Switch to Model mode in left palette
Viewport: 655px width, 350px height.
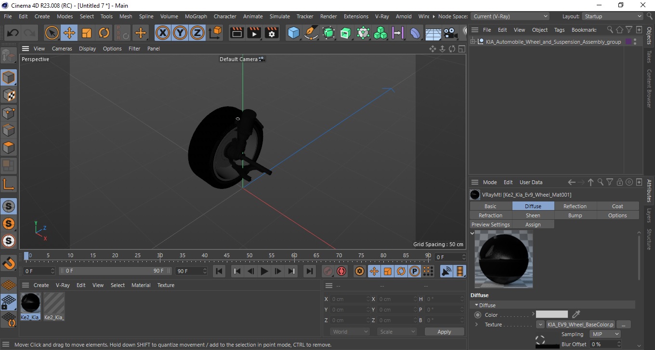coord(9,77)
